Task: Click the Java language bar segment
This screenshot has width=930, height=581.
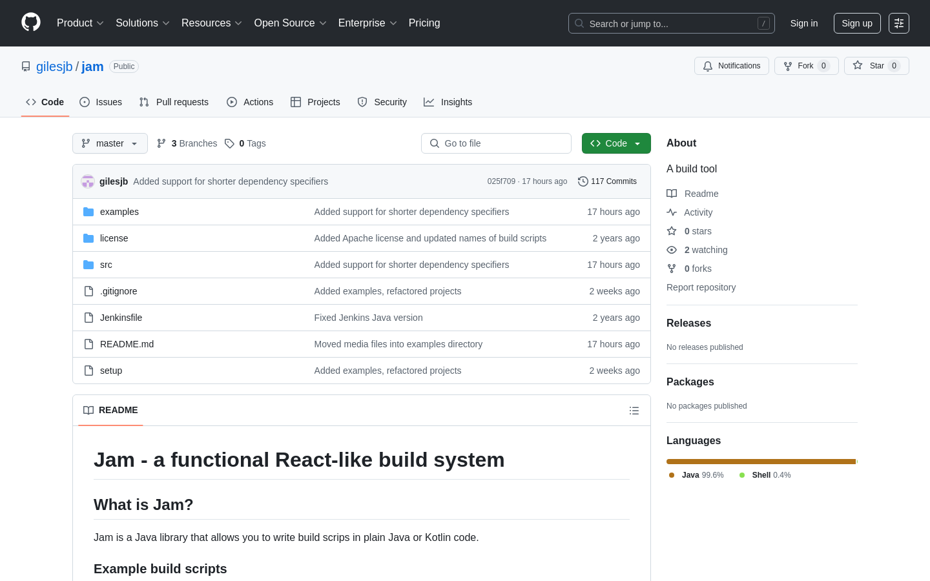Action: pyautogui.click(x=761, y=462)
